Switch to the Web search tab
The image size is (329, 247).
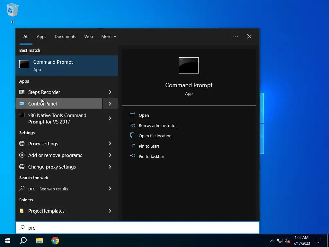point(89,37)
